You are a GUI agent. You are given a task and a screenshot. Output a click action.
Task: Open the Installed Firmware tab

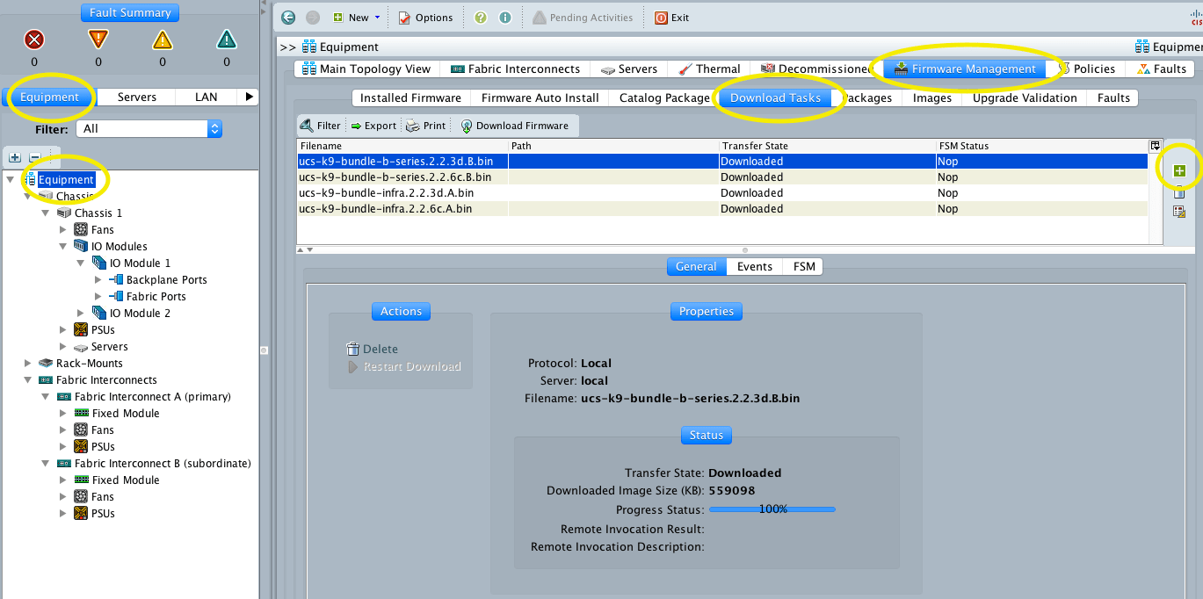(x=410, y=97)
